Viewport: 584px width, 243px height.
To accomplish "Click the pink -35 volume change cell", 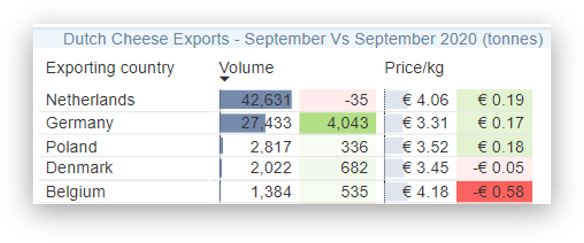I will (x=338, y=100).
